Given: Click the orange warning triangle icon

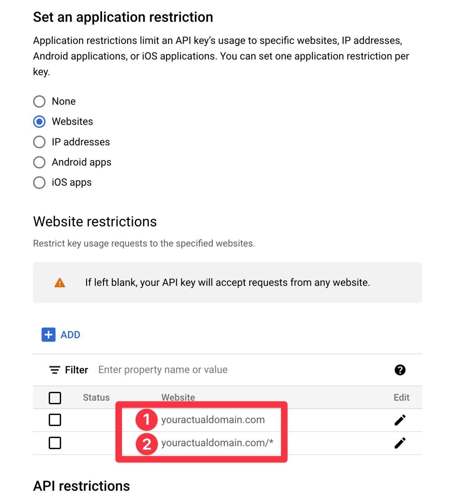Looking at the screenshot, I should (59, 283).
